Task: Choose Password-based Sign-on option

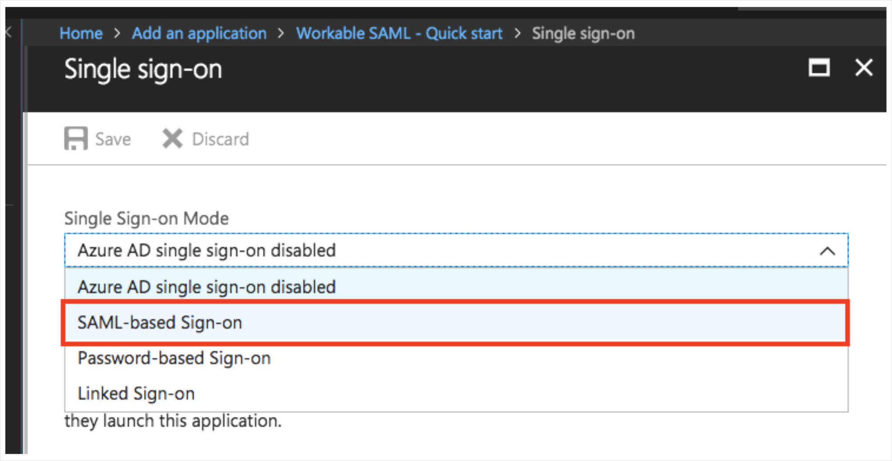Action: point(456,358)
